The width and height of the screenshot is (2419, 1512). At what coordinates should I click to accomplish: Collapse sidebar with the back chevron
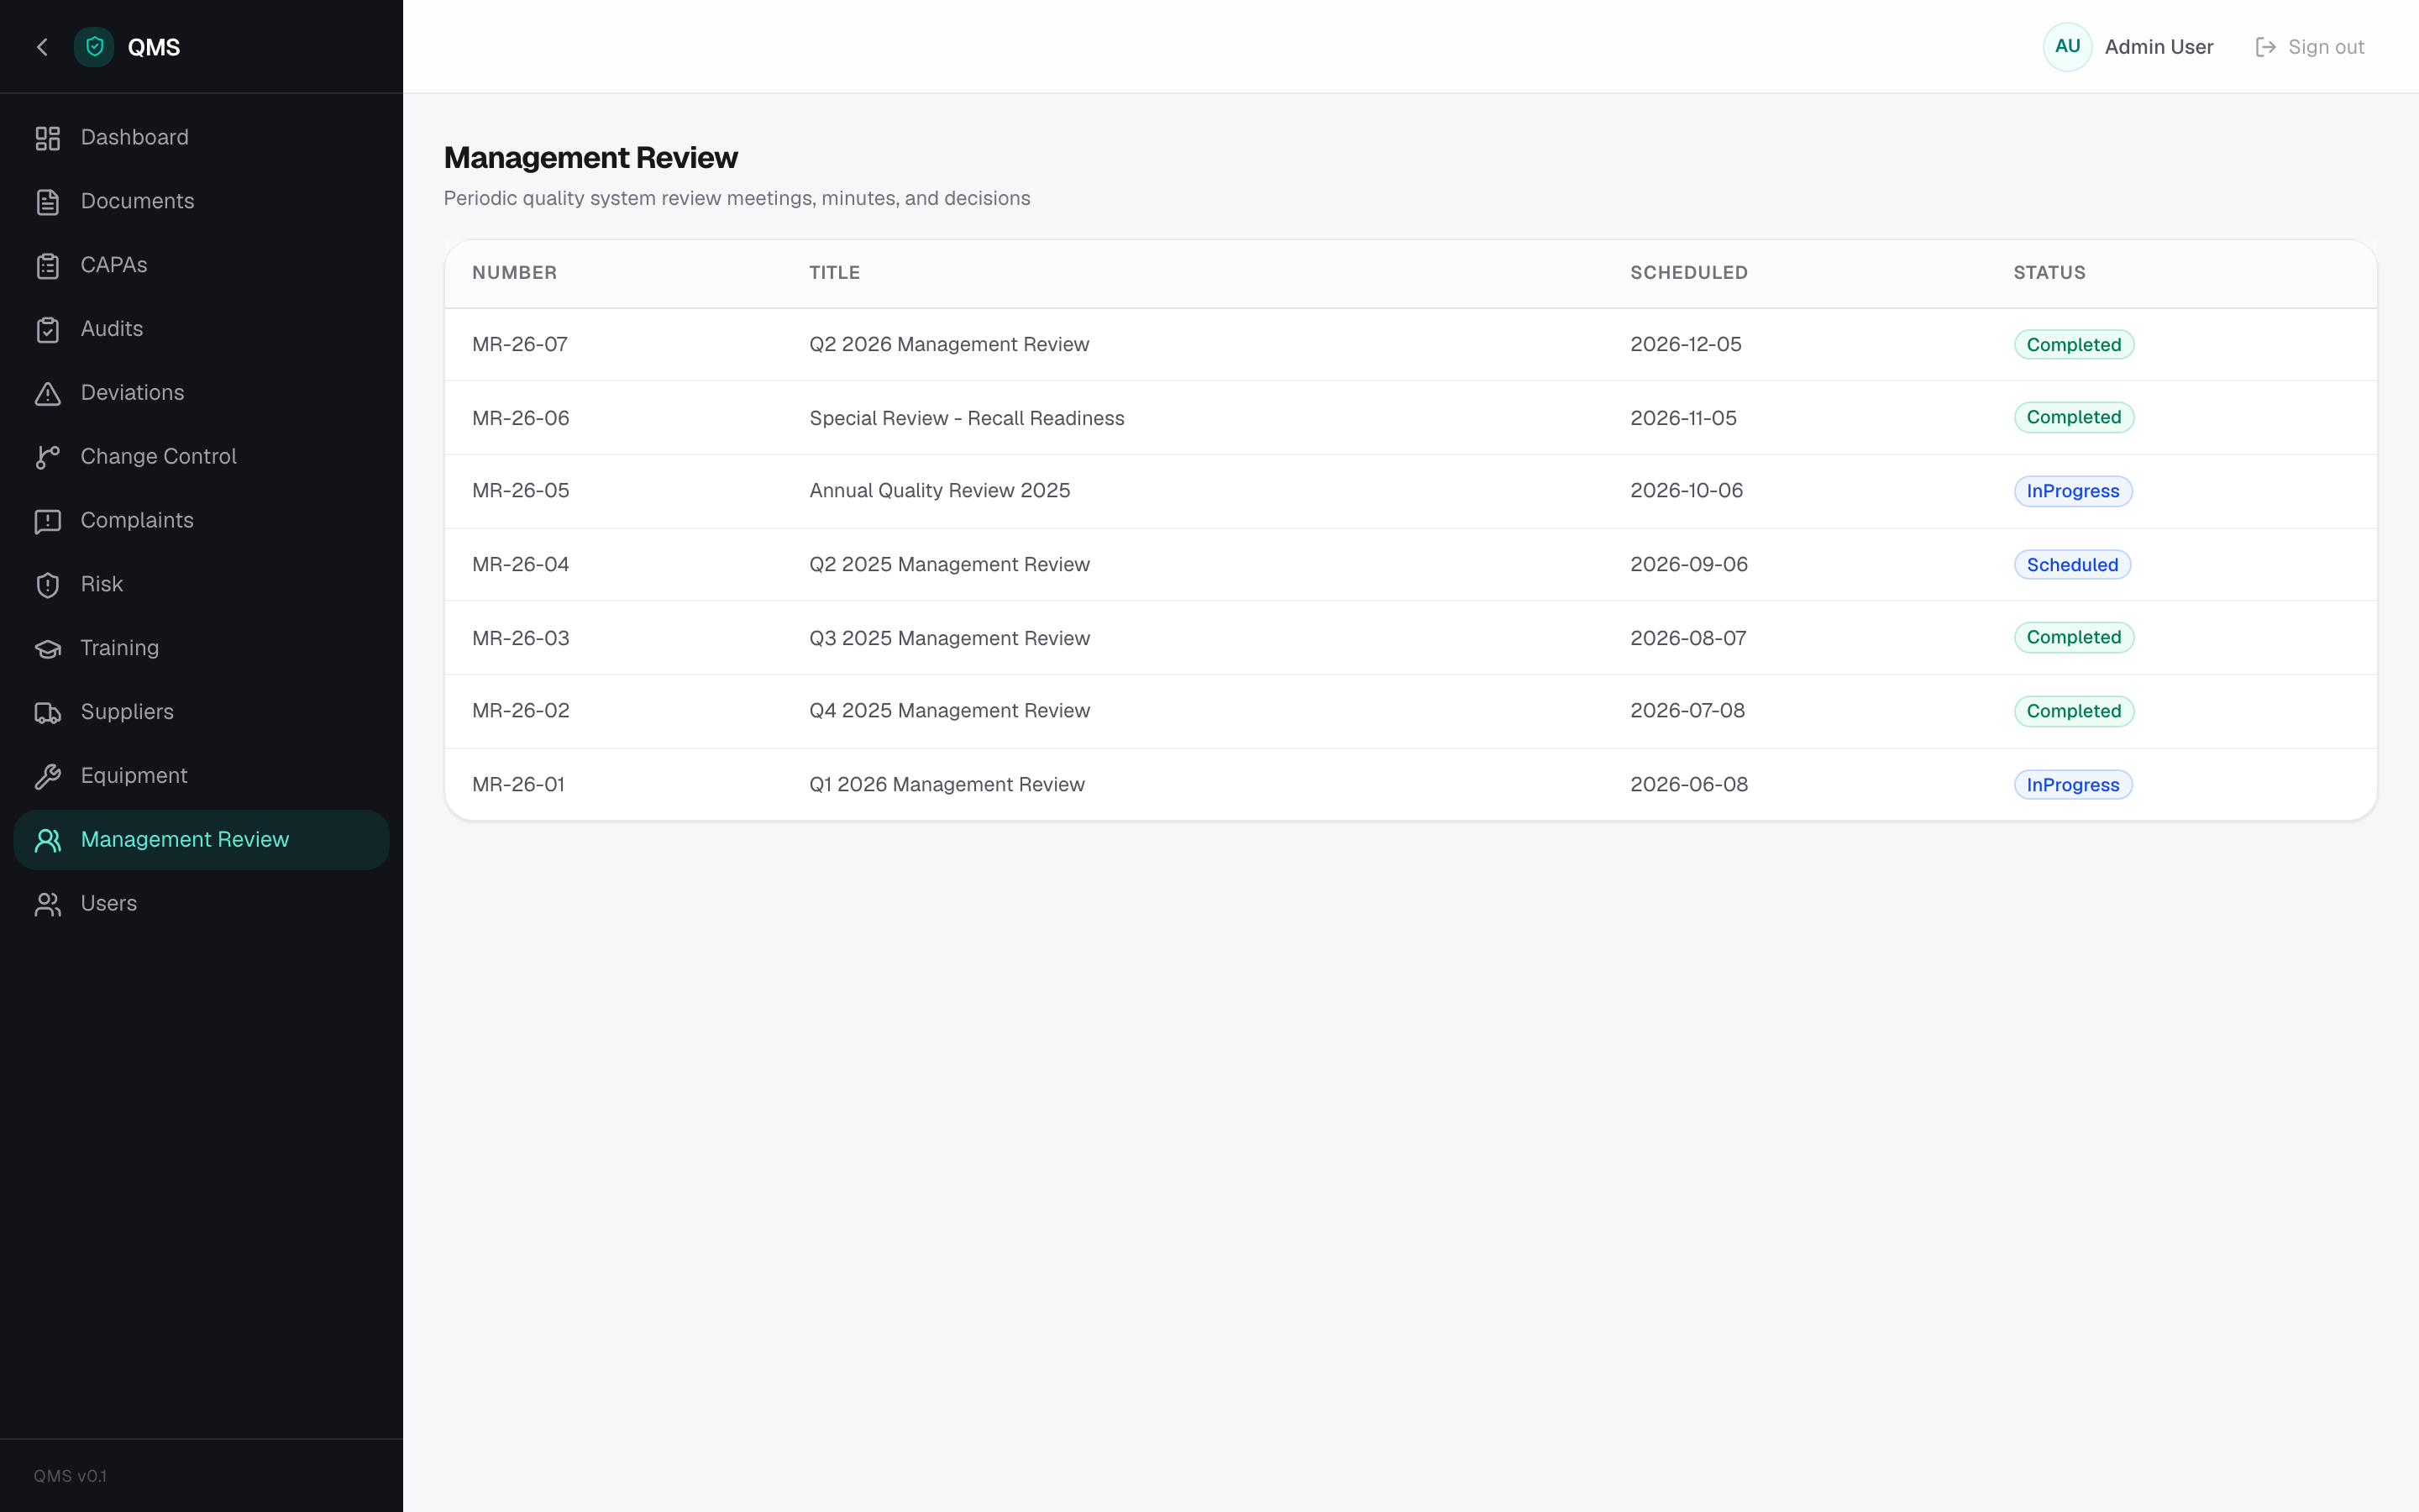tap(42, 47)
